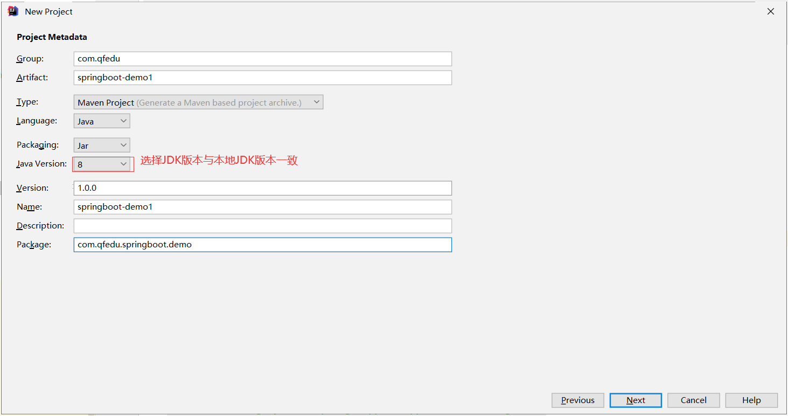Open the Language dropdown showing Java
Screen dimensions: 788x416
click(102, 121)
